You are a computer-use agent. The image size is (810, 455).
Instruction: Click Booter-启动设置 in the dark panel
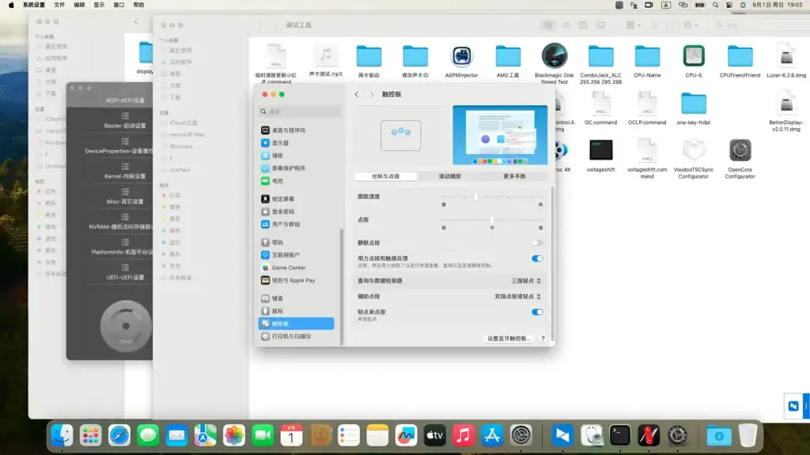124,121
